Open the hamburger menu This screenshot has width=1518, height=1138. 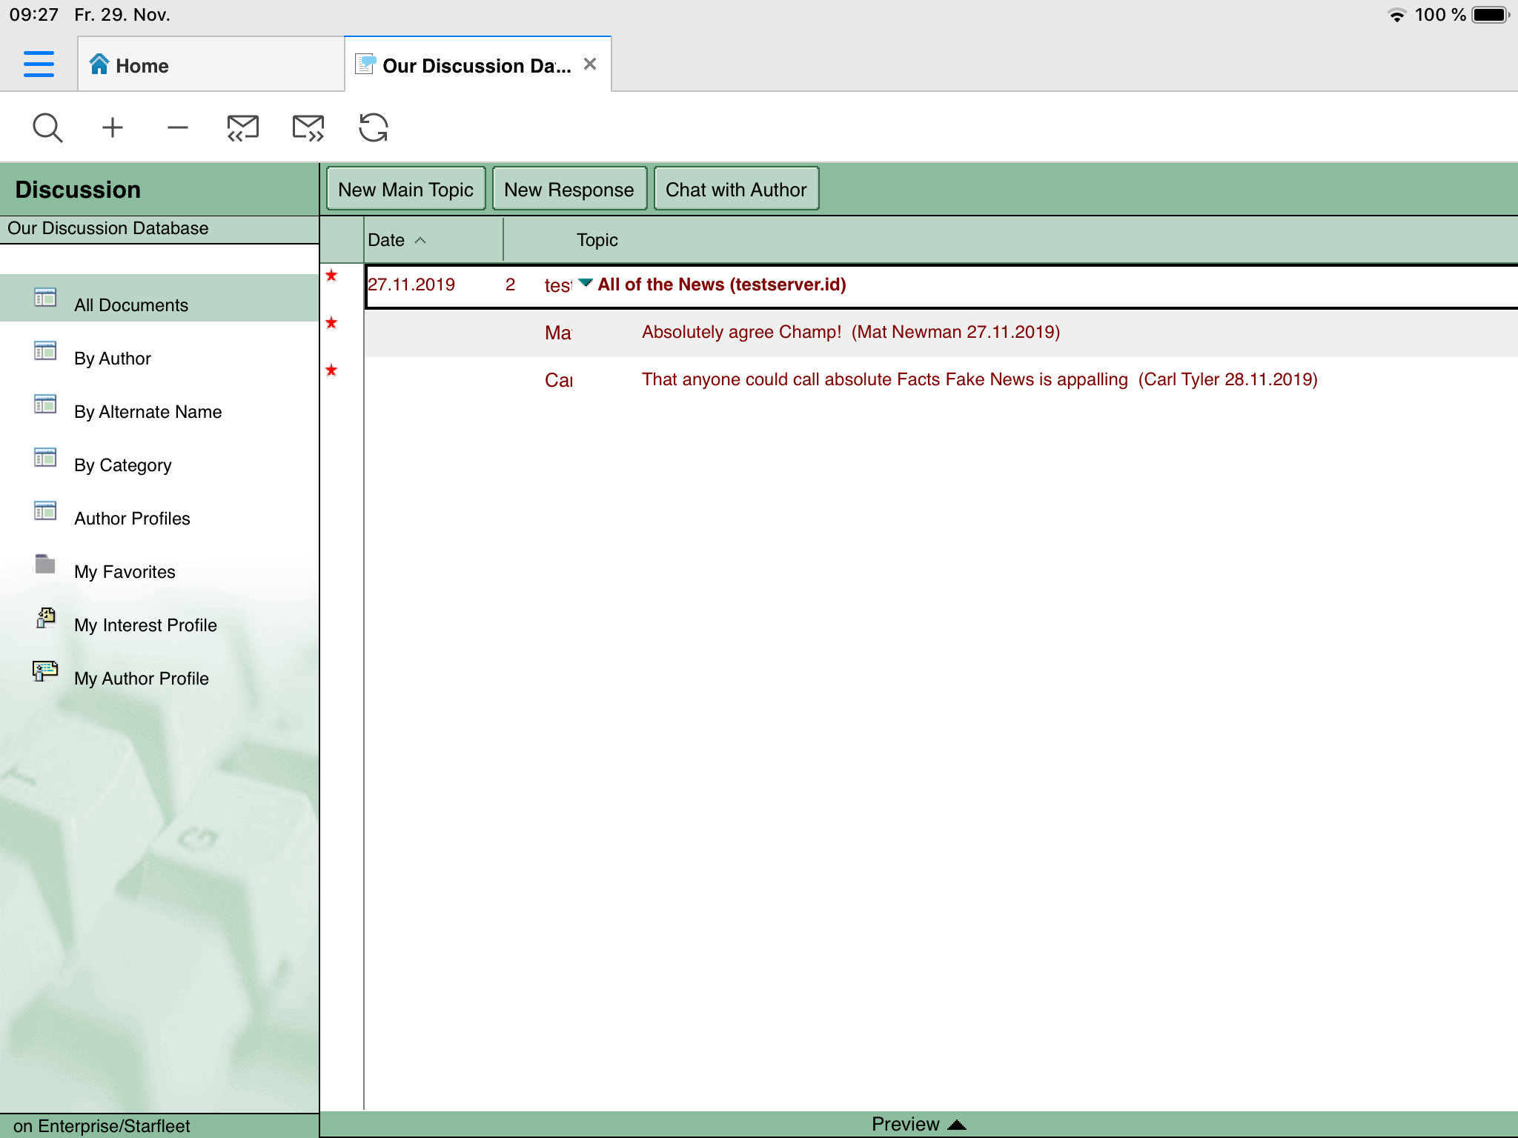pos(39,64)
